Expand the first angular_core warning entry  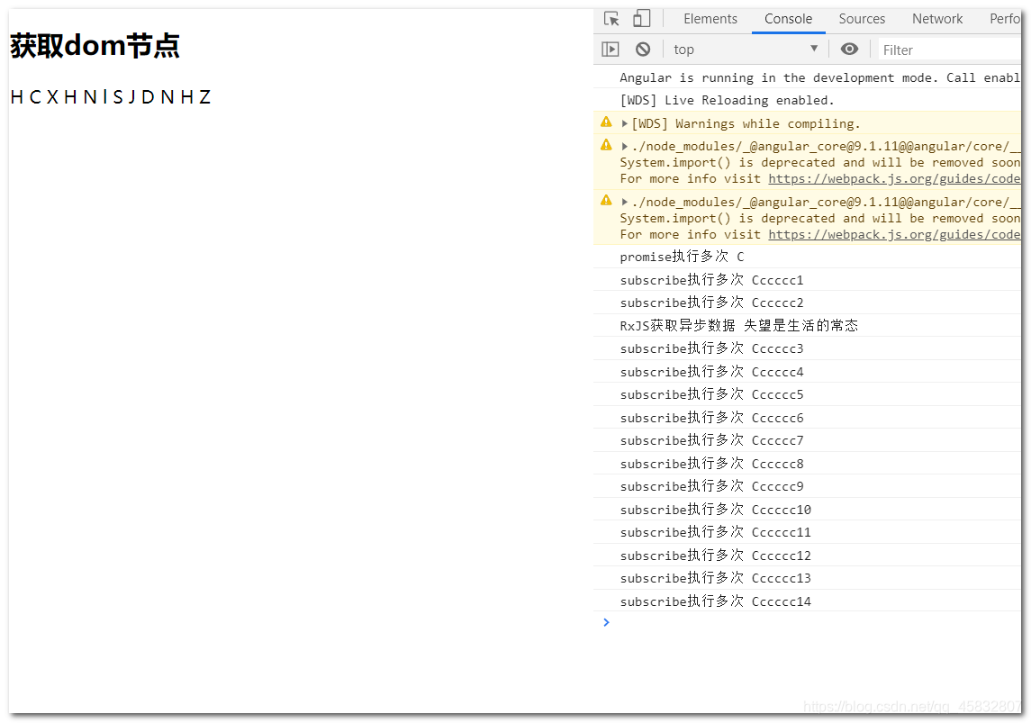625,147
